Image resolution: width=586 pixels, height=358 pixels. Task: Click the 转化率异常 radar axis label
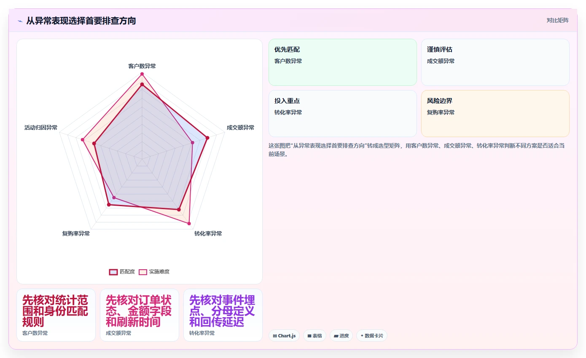[x=208, y=233]
